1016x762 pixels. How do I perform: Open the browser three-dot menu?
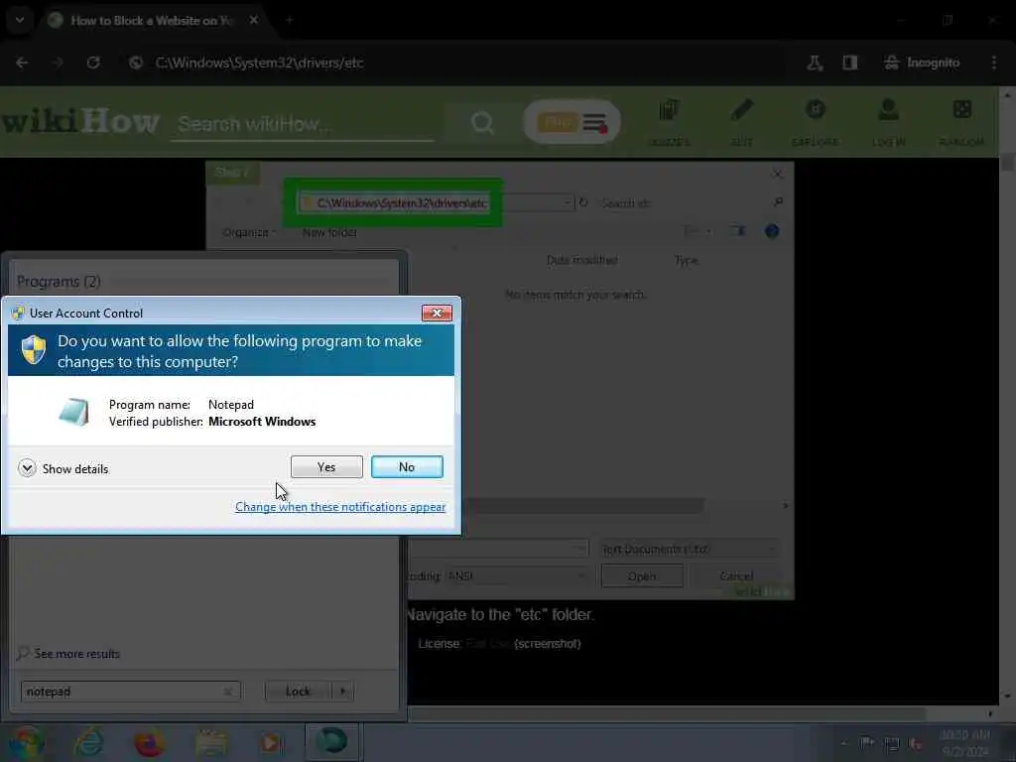click(994, 63)
